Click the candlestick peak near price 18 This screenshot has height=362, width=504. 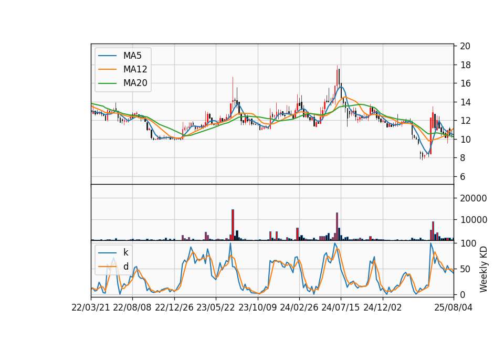pyautogui.click(x=338, y=78)
